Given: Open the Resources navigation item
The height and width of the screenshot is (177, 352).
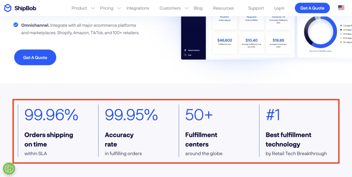Looking at the screenshot, I should (223, 8).
